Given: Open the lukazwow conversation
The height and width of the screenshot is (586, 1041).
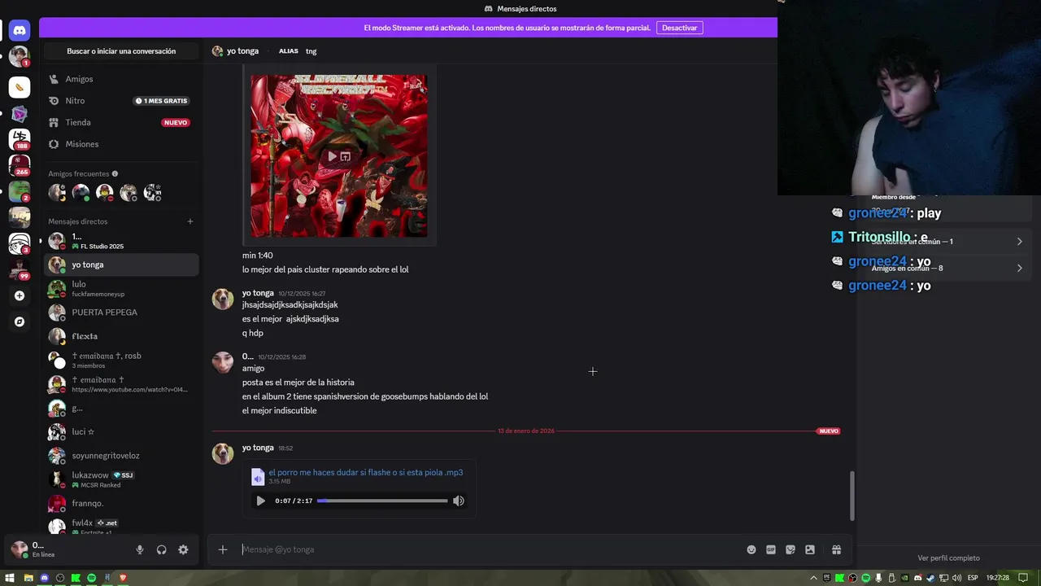Looking at the screenshot, I should pos(120,479).
